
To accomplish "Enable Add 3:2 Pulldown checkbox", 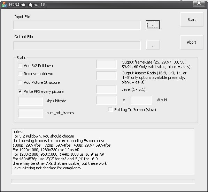I will click(x=20, y=66).
